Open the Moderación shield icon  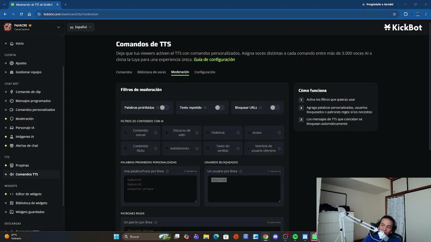(x=12, y=119)
